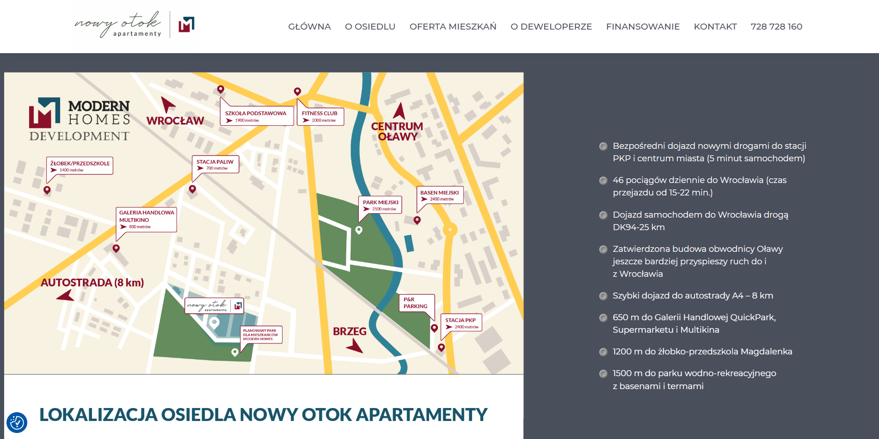Open the cookie consent settings icon

click(17, 422)
